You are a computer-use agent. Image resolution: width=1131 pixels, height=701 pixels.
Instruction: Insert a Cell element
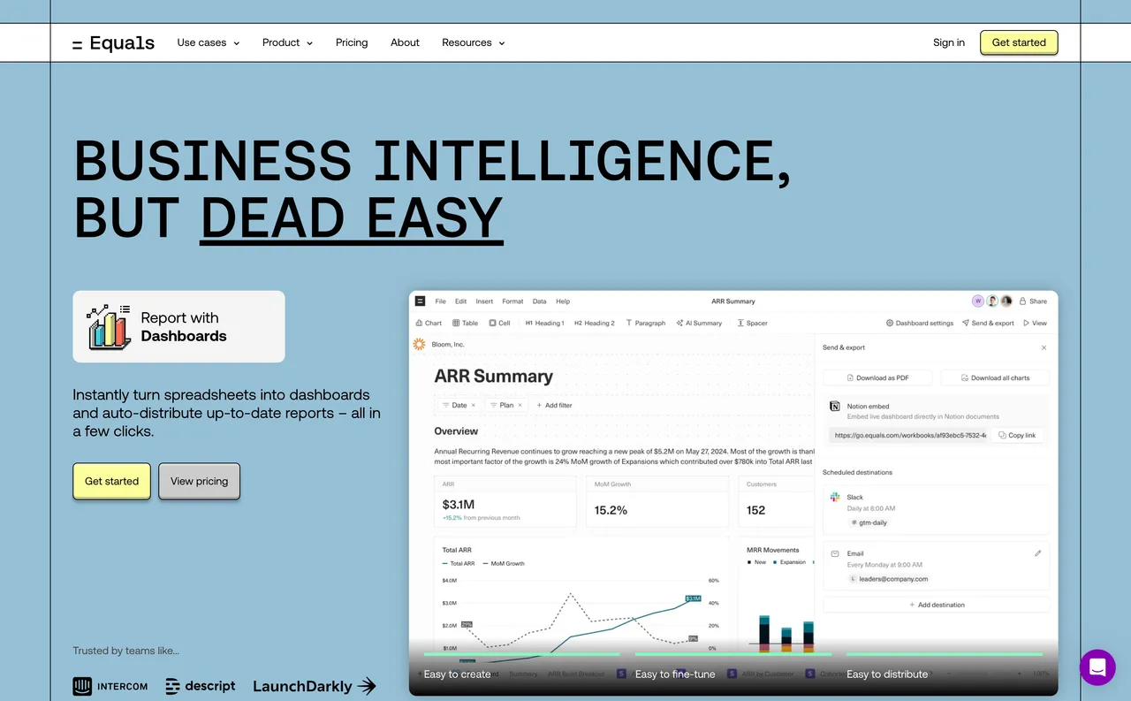click(x=499, y=323)
